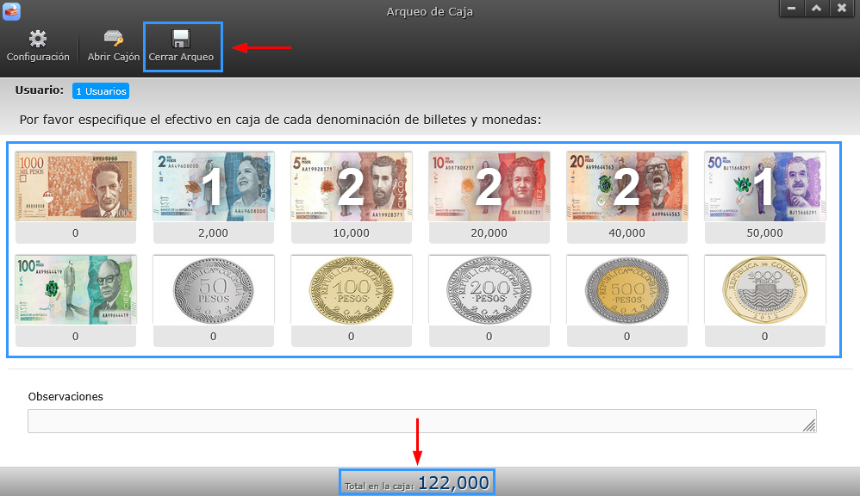Collapse window with up arrow button

817,9
